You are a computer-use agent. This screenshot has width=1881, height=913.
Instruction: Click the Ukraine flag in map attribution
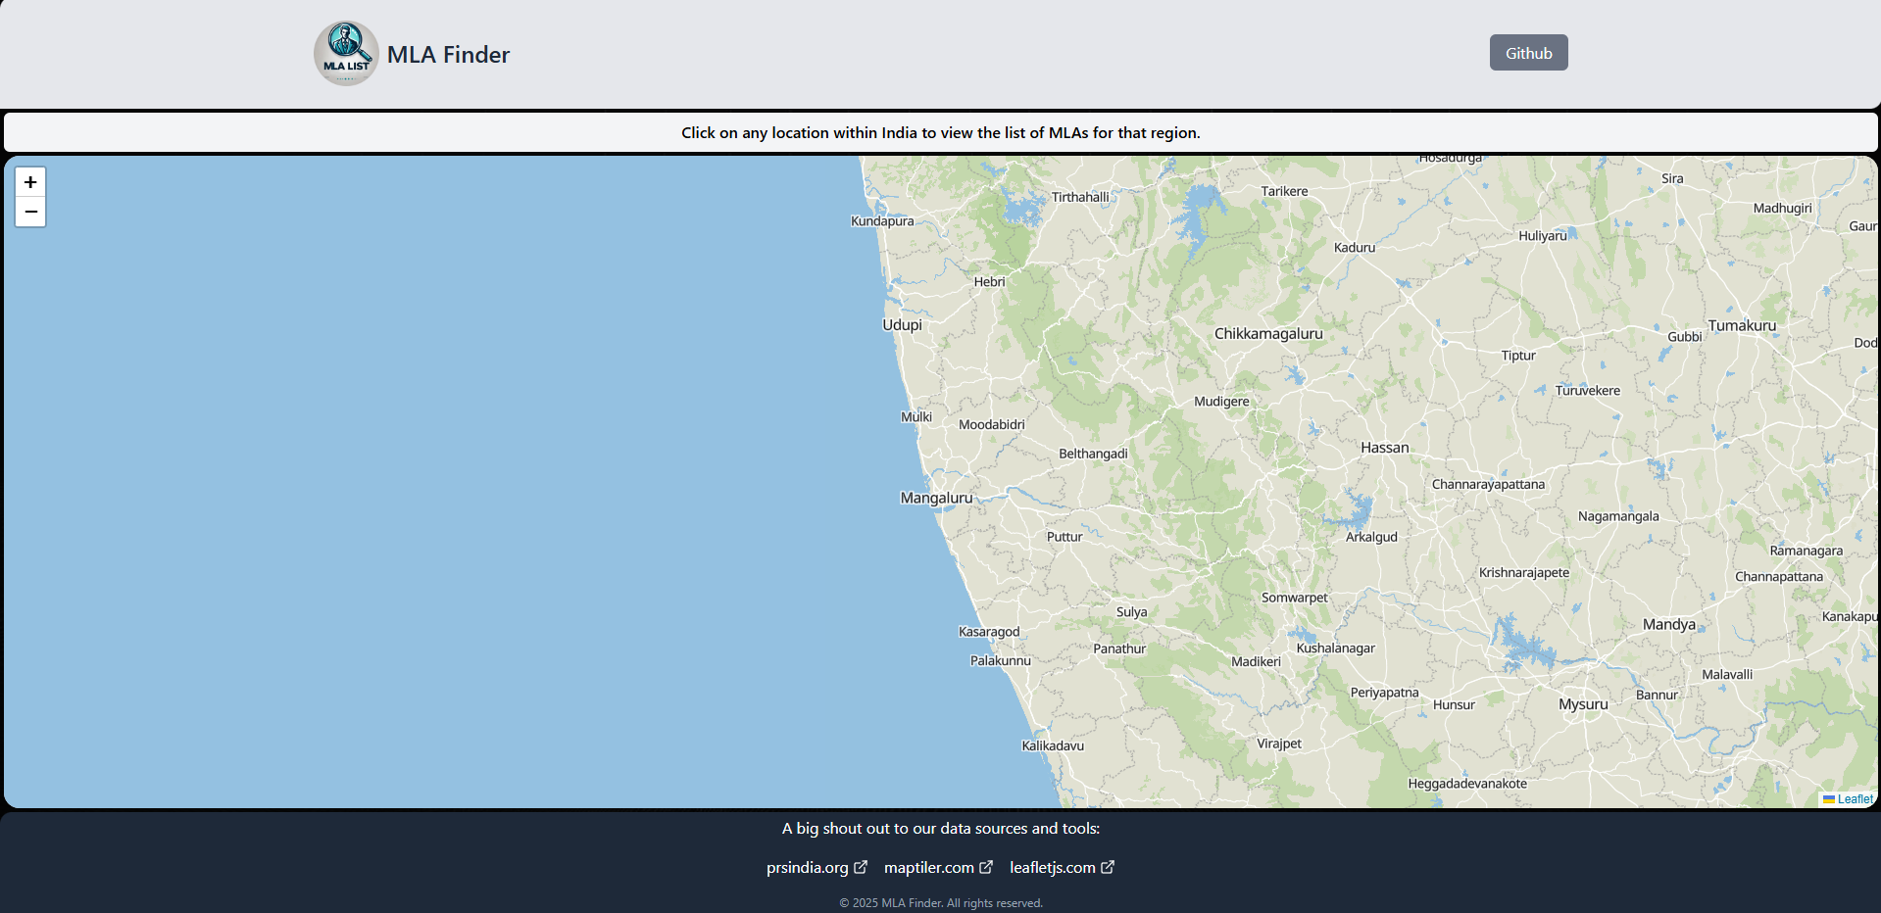coord(1829,799)
